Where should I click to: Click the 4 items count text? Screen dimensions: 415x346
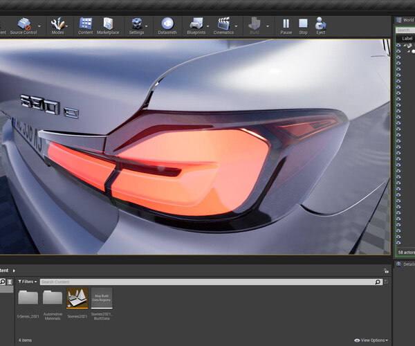pos(25,340)
